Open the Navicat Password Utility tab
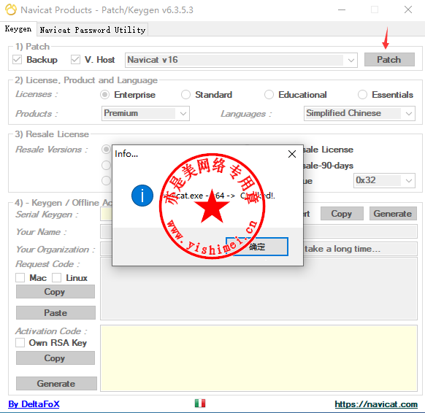Screen dimensions: 425x413 point(93,30)
